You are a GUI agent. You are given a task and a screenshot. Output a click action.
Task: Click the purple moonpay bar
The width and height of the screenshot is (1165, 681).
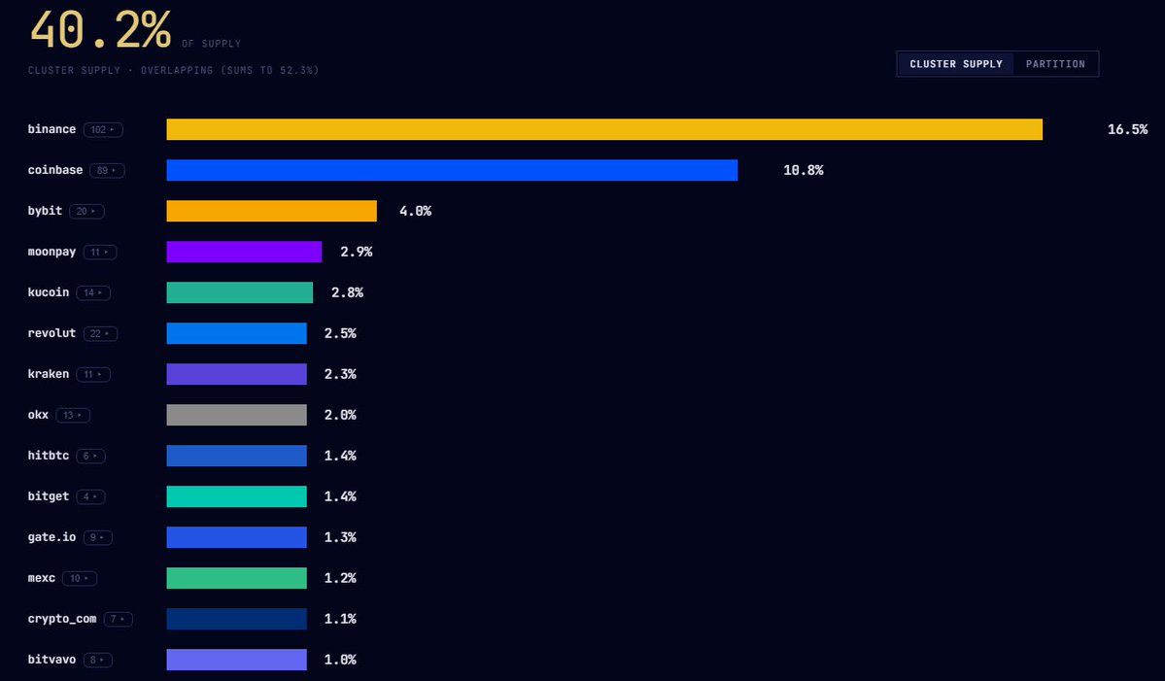tap(244, 252)
